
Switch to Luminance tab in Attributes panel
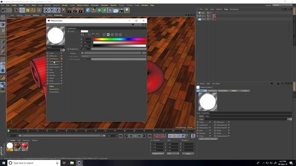pos(212,91)
